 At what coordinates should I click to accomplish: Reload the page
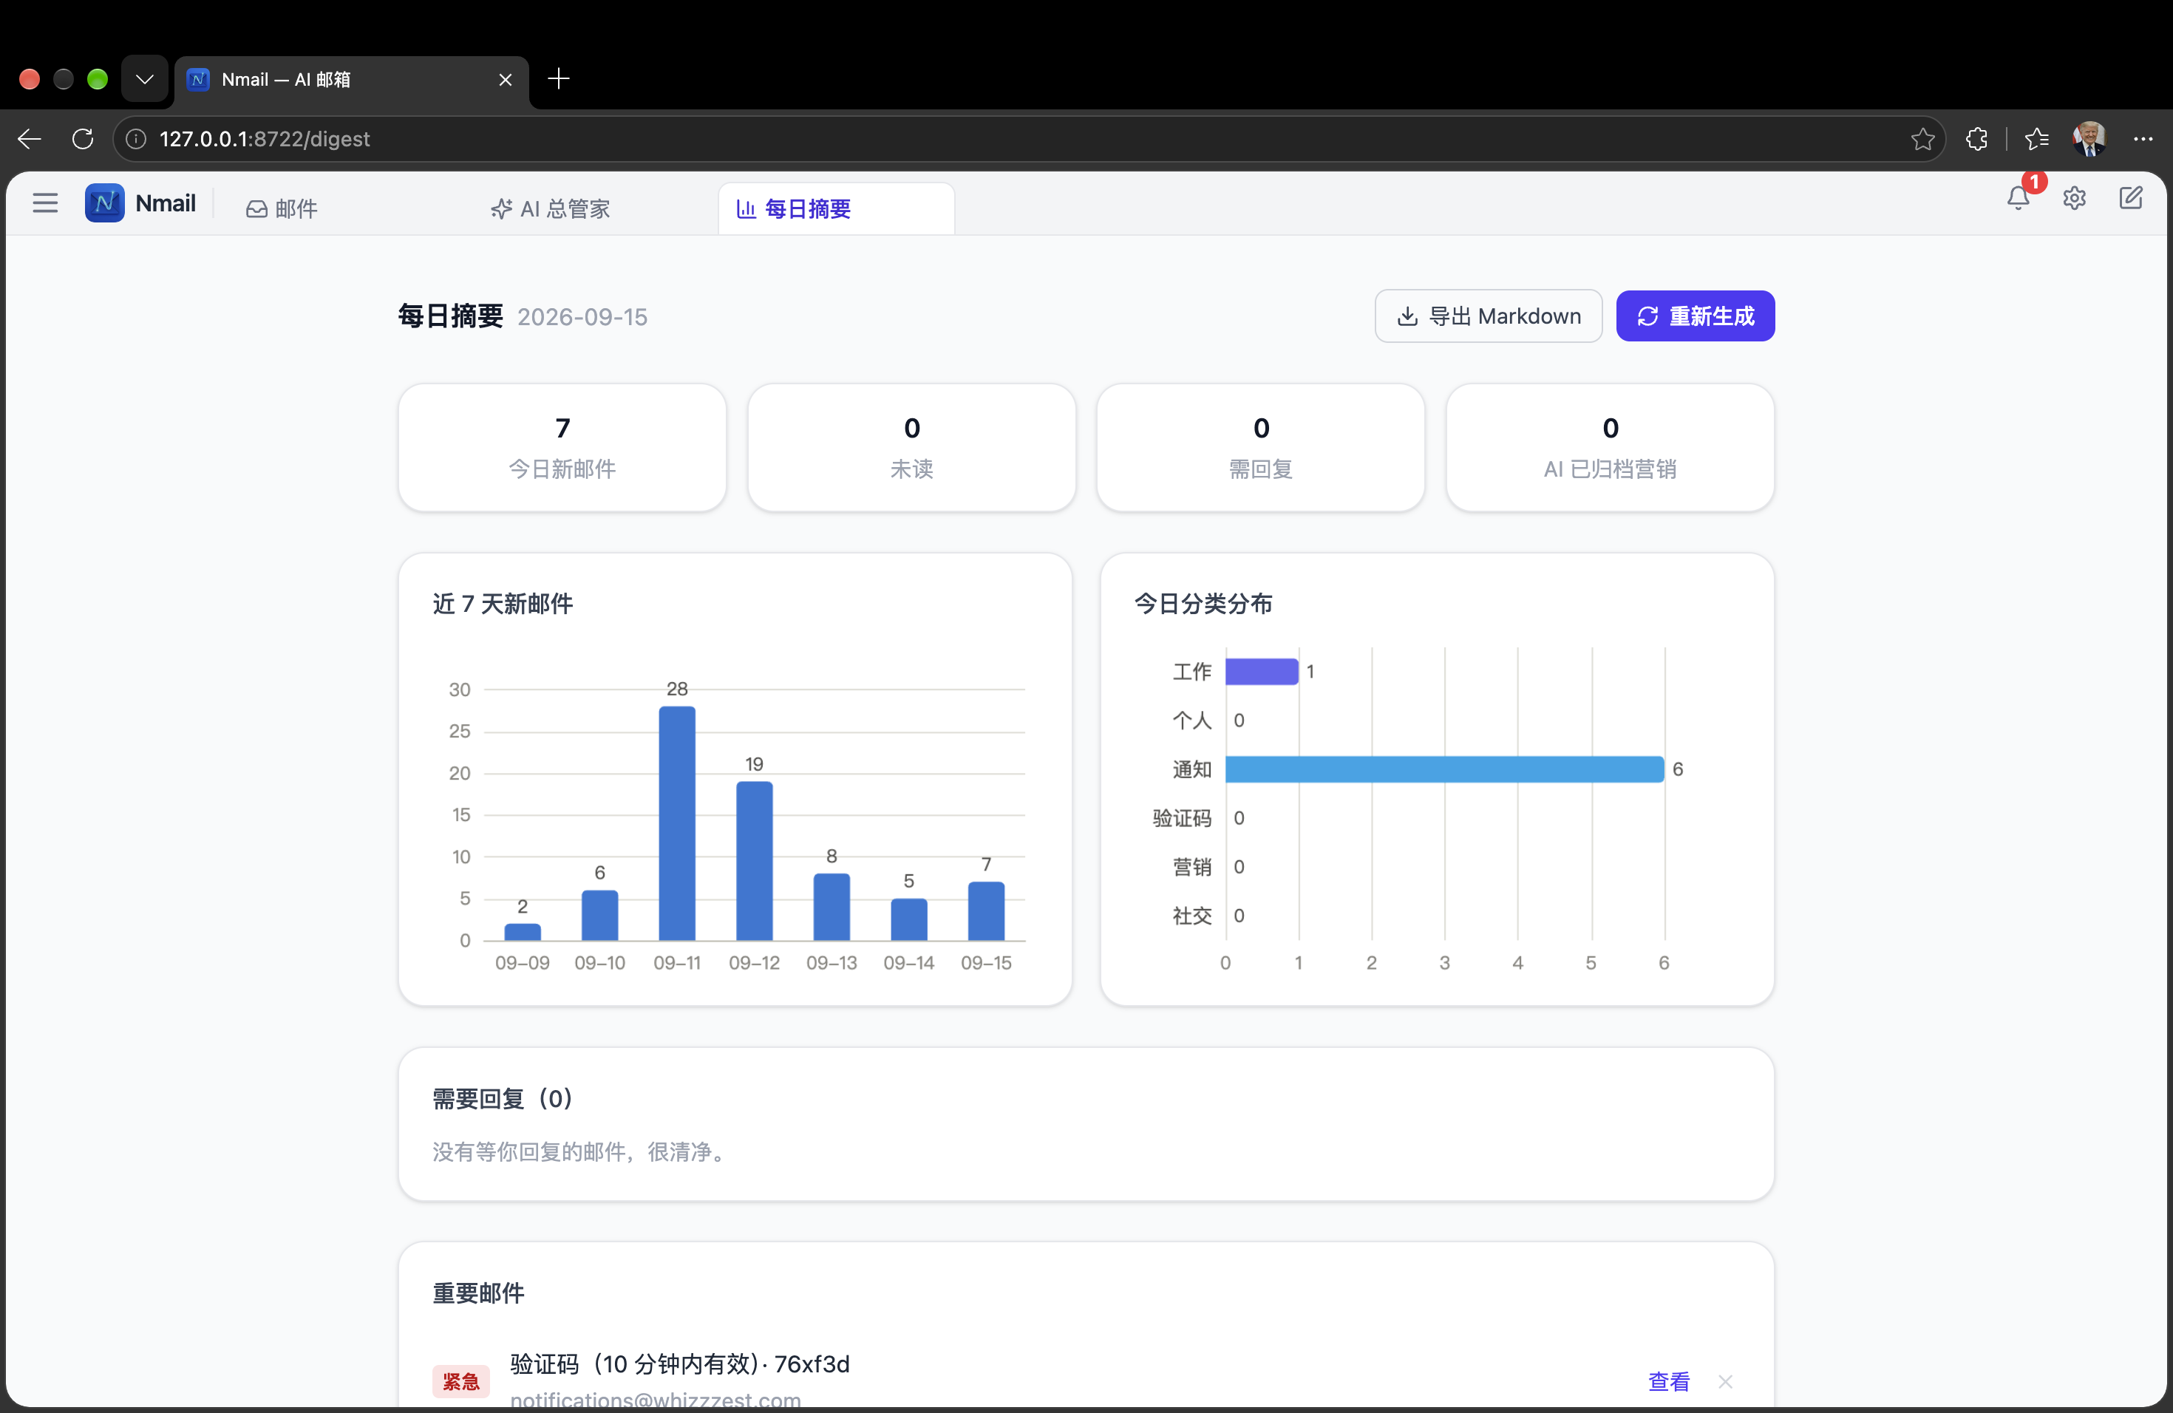[x=83, y=139]
